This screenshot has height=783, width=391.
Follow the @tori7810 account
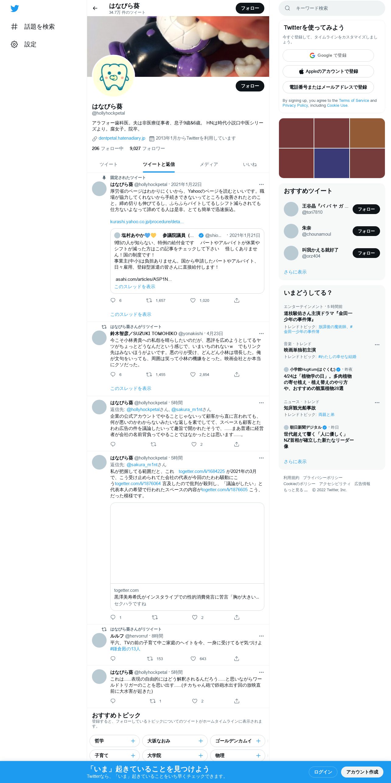[366, 209]
